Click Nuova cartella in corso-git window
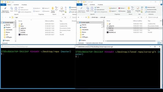The image size is (163, 92). [x=129, y=10]
